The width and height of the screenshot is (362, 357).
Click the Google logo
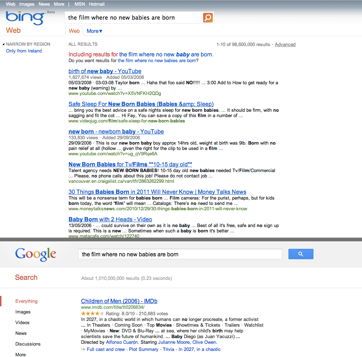36,254
